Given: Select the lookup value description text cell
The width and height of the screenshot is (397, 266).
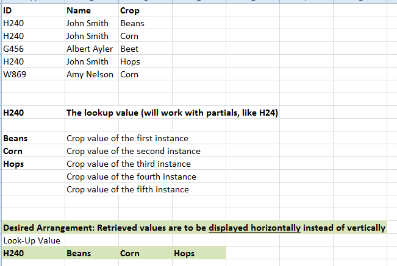Looking at the screenshot, I should 172,113.
